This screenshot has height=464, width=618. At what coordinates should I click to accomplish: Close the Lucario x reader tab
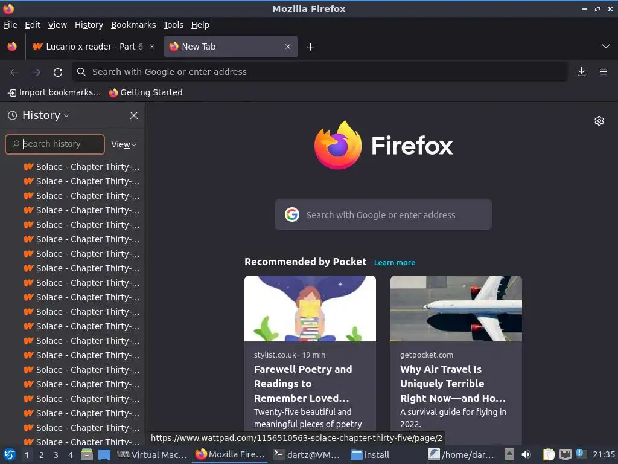click(x=152, y=47)
